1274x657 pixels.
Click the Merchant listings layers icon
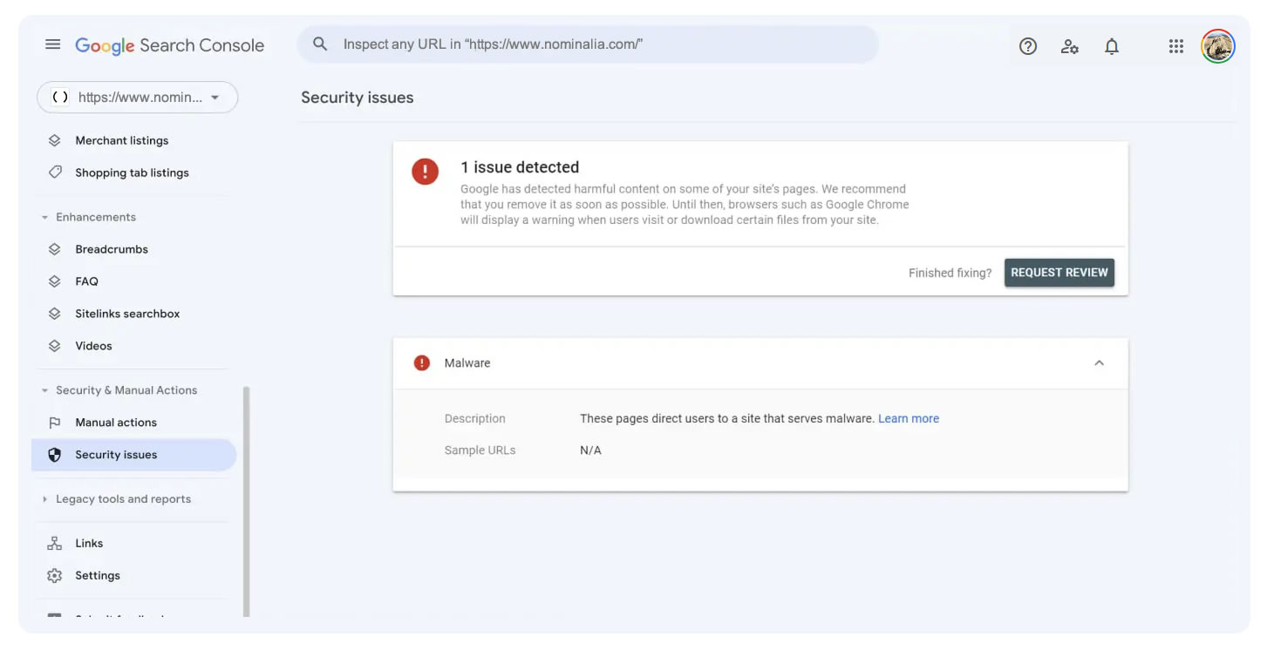coord(55,140)
